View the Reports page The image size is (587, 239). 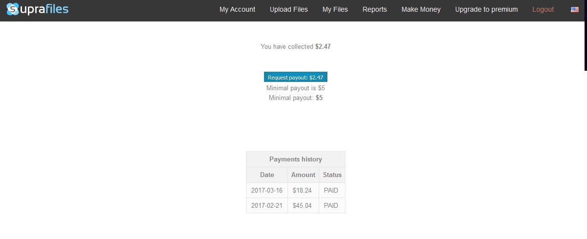tap(375, 9)
